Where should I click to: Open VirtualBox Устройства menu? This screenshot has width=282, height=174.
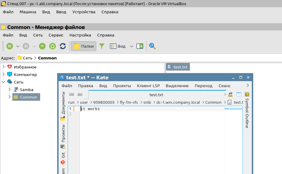point(84,12)
